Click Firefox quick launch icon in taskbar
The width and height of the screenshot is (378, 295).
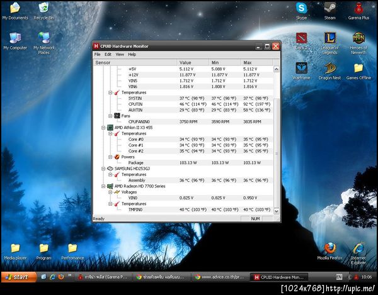click(x=60, y=277)
